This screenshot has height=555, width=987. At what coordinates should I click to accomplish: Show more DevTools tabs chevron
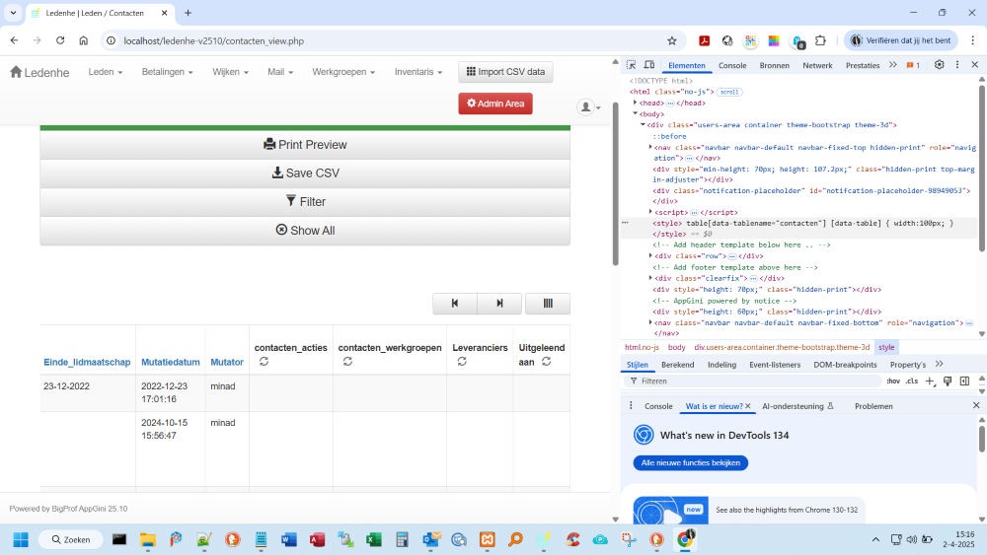892,65
